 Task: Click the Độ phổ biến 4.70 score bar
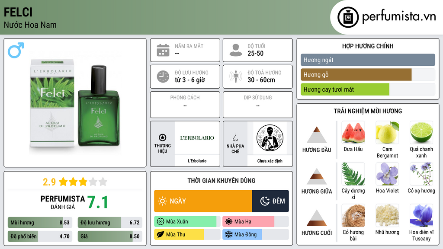[40, 236]
